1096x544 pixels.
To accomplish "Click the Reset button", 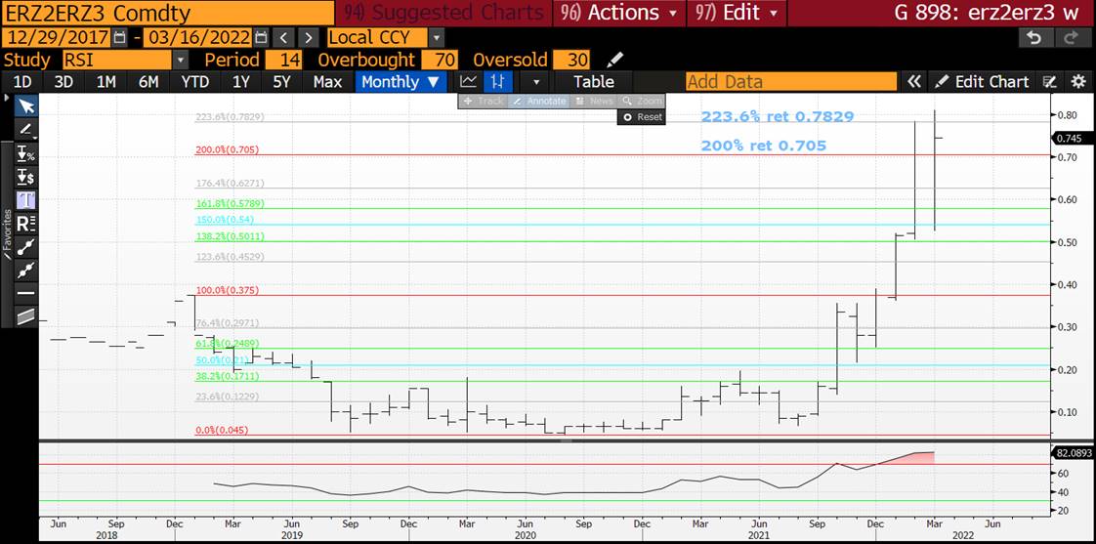I will pos(642,117).
